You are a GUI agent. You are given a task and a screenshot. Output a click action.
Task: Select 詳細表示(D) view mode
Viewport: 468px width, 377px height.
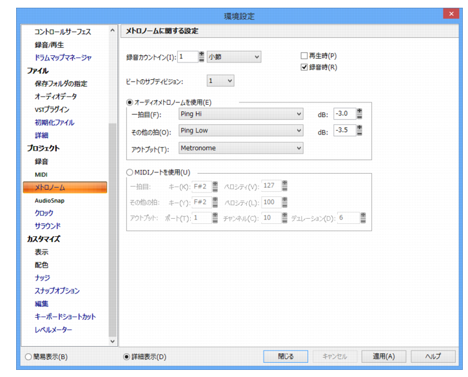[x=126, y=356]
